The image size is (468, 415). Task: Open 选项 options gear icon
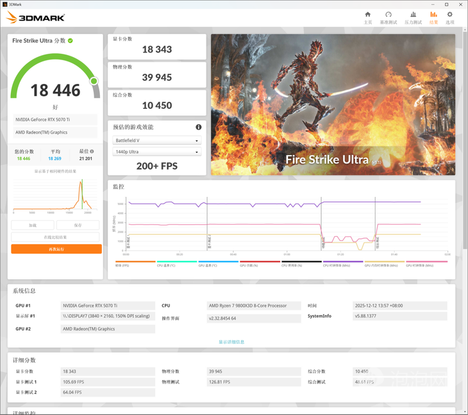click(449, 17)
